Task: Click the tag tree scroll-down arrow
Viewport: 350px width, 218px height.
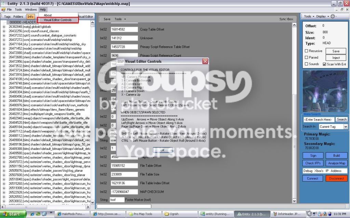Action: click(x=93, y=202)
